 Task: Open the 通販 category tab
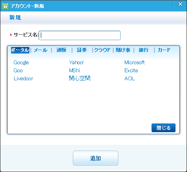click(x=61, y=50)
